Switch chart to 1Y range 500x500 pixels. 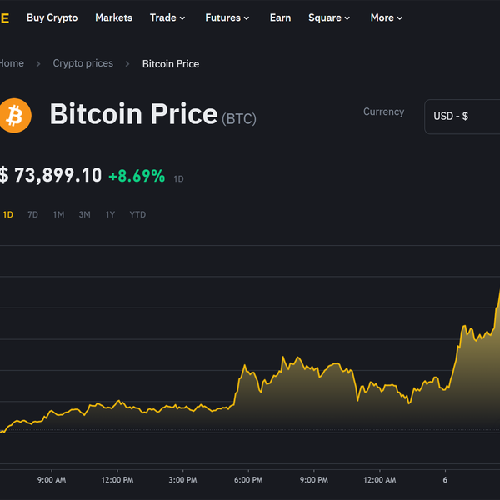click(x=110, y=214)
